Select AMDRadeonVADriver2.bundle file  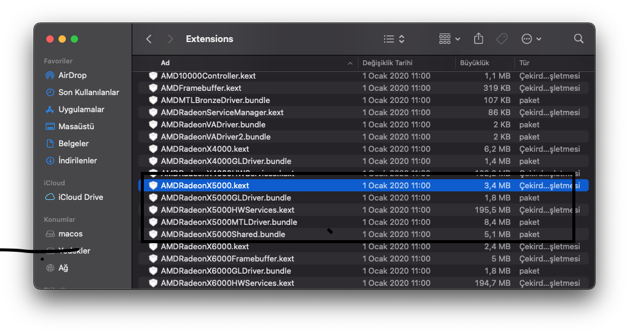pyautogui.click(x=363, y=137)
